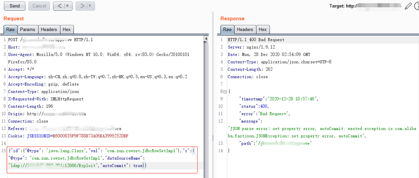Click 'Server: nginx/1.9.12' response header
The width and height of the screenshot is (419, 178).
coord(251,47)
